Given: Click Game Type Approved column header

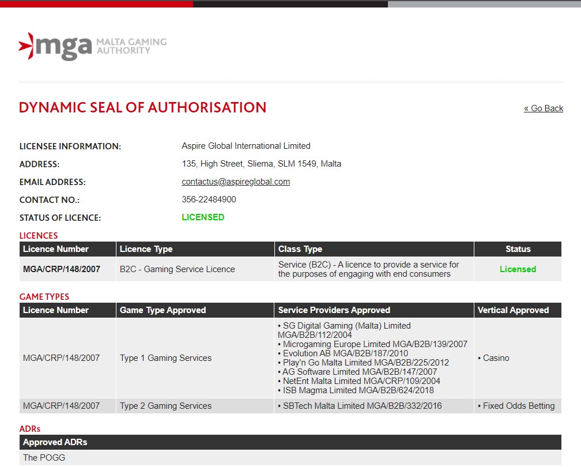Looking at the screenshot, I should [x=195, y=310].
